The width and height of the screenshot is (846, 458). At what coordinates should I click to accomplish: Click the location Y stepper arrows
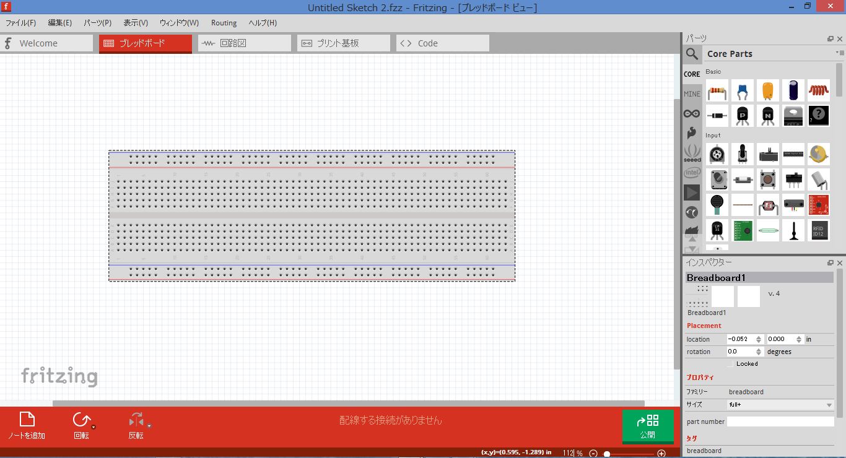tap(800, 339)
